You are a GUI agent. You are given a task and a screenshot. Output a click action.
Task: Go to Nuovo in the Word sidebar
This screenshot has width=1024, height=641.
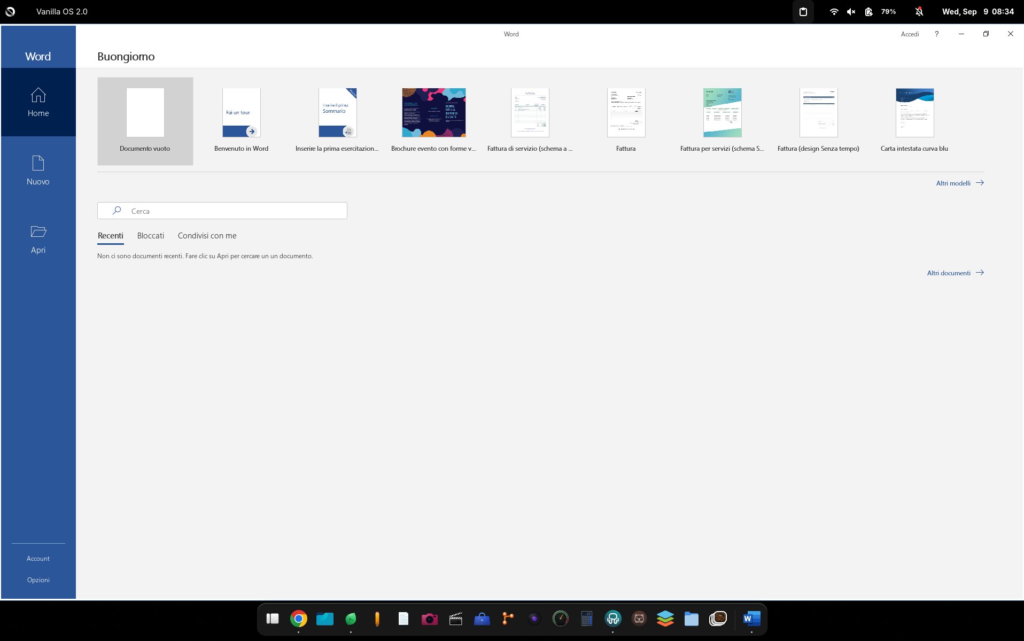point(38,171)
